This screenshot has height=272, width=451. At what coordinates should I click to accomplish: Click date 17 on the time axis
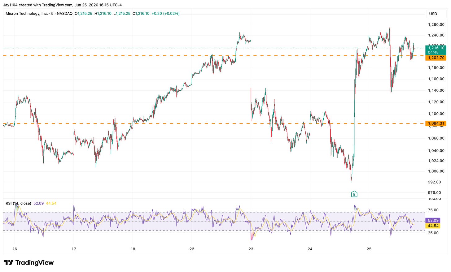[x=74, y=249]
